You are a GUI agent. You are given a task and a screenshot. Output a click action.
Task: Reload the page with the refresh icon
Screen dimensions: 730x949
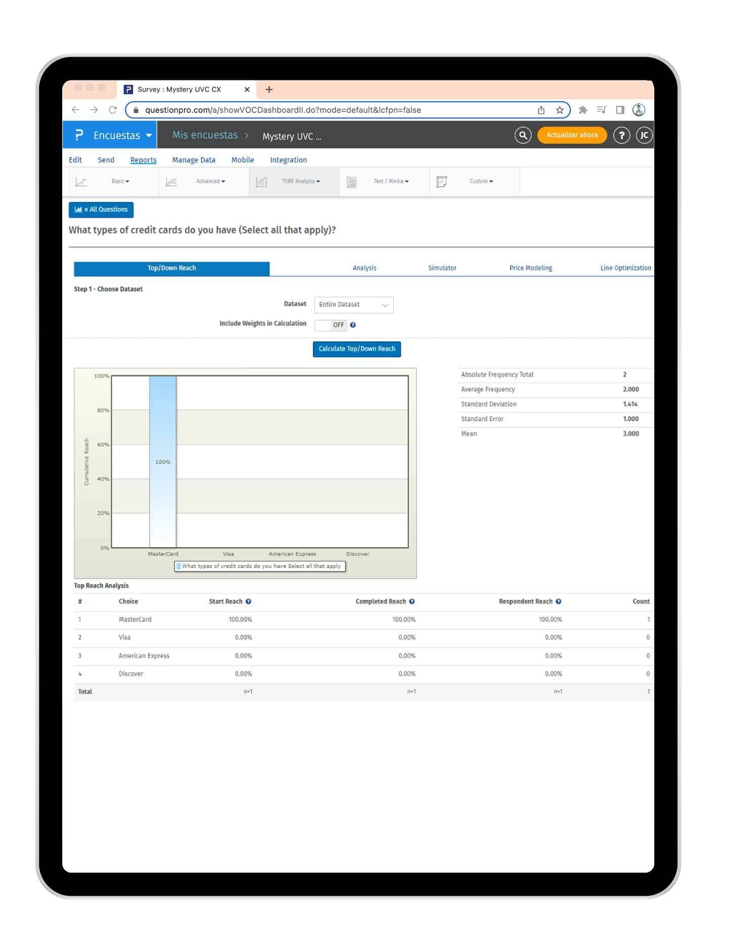click(113, 110)
